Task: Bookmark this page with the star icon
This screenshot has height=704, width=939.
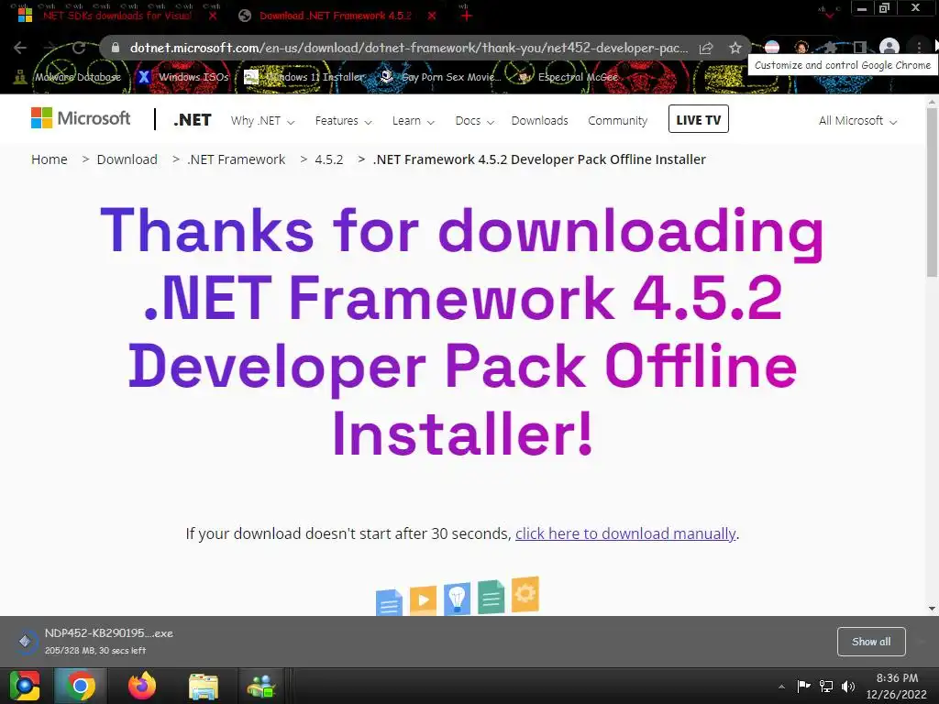Action: pyautogui.click(x=735, y=48)
